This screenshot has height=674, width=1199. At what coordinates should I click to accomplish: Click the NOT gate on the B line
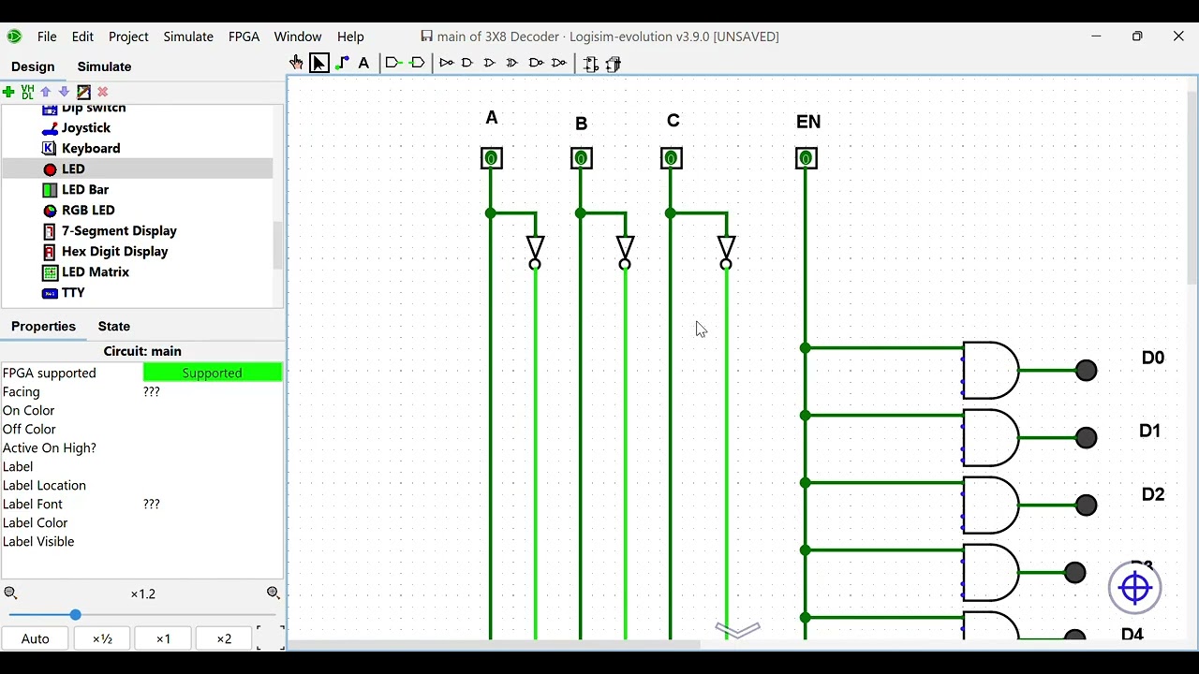pyautogui.click(x=625, y=251)
